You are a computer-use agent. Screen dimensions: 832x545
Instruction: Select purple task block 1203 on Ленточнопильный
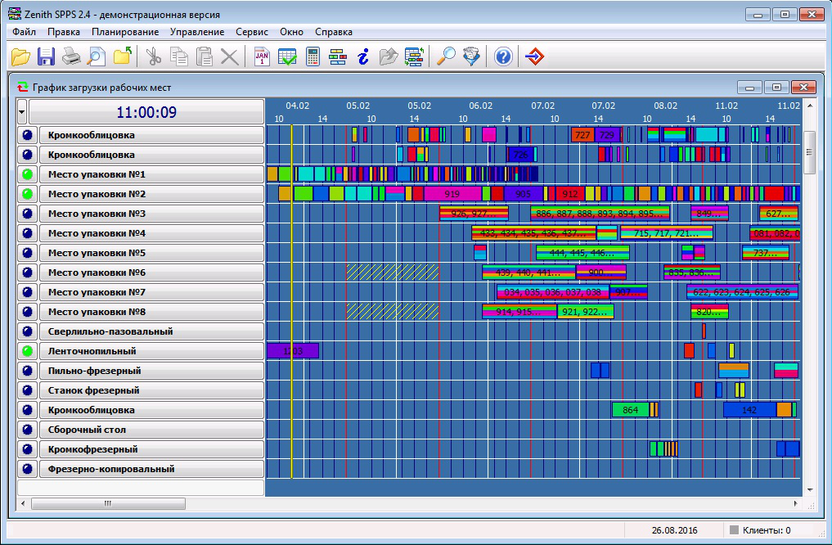tap(292, 351)
